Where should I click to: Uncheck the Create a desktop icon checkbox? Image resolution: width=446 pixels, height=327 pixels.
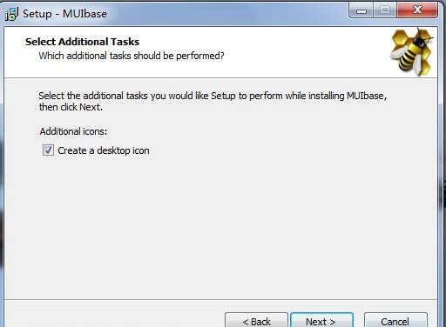point(48,150)
